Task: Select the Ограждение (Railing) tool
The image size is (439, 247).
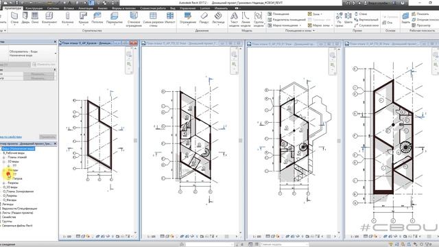Action: click(x=188, y=18)
